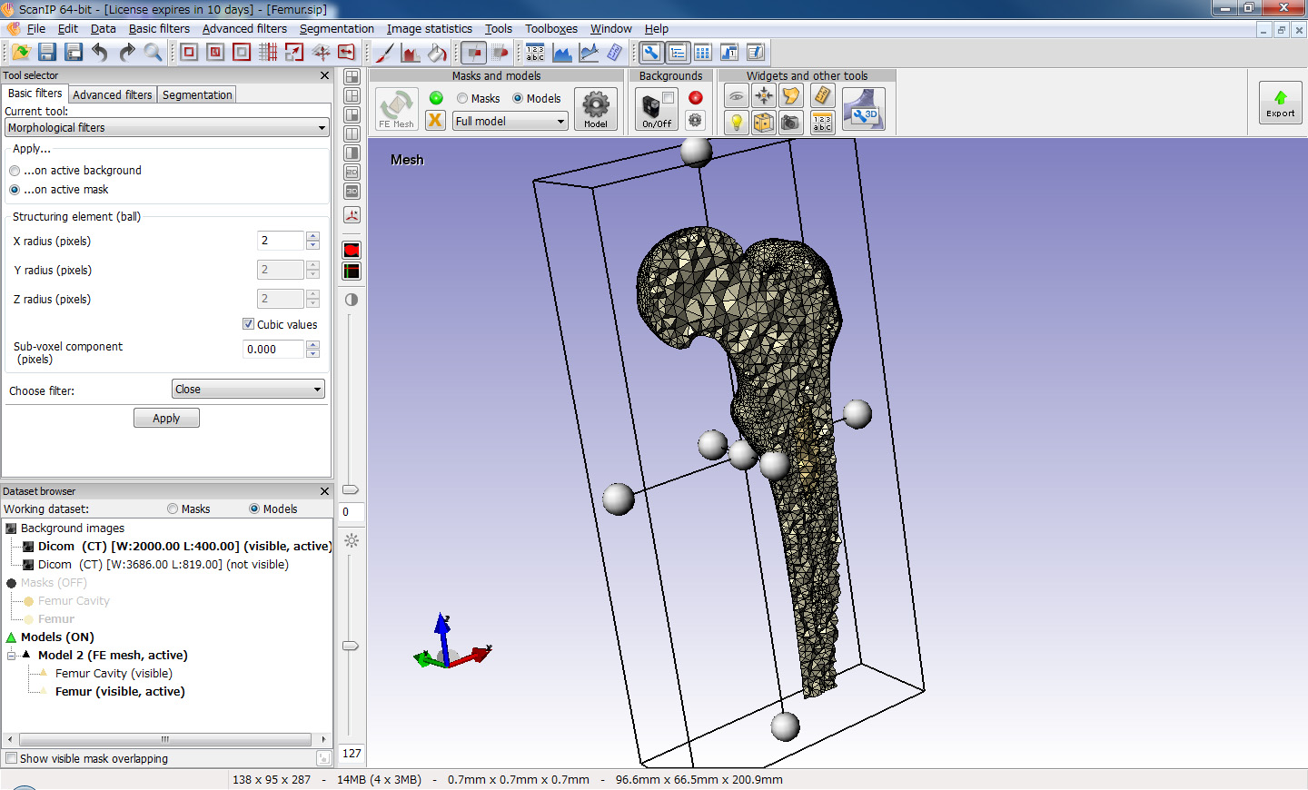Viewport: 1308px width, 790px height.
Task: Click the red mask view icon on sidebar
Action: coord(352,251)
